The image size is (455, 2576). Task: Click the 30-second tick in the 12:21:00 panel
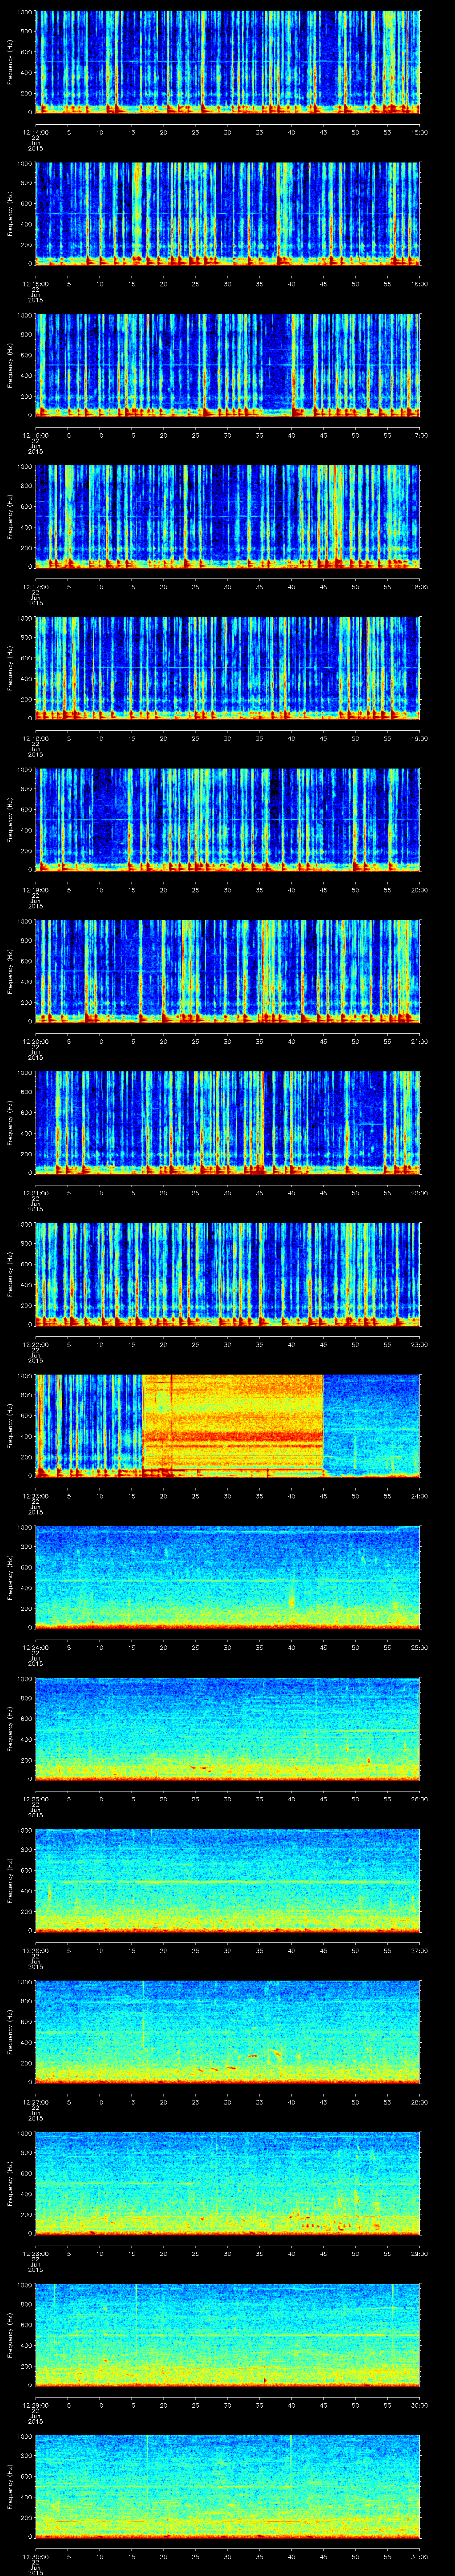[x=228, y=1193]
